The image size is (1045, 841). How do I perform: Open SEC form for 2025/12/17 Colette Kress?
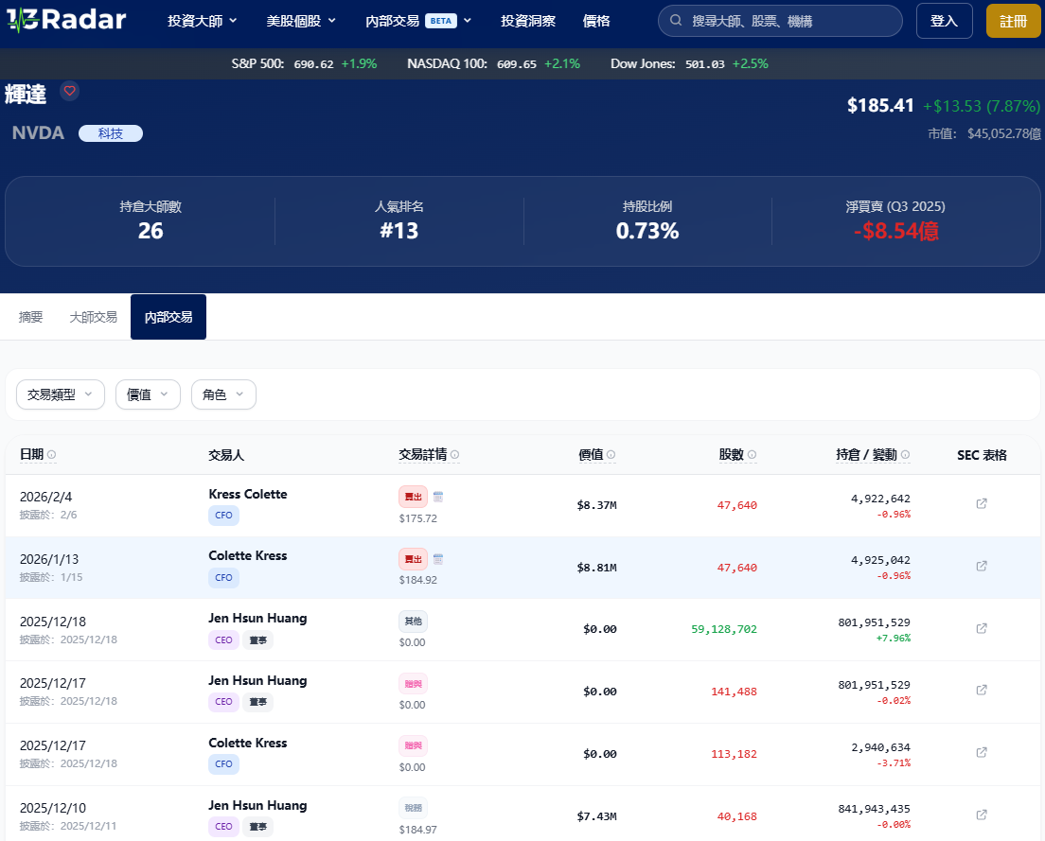coord(982,752)
